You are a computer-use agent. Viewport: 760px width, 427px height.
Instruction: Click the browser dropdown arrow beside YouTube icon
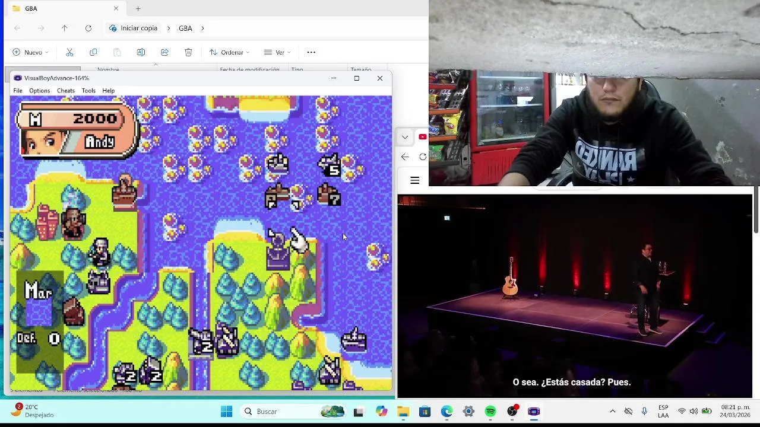[x=405, y=137]
